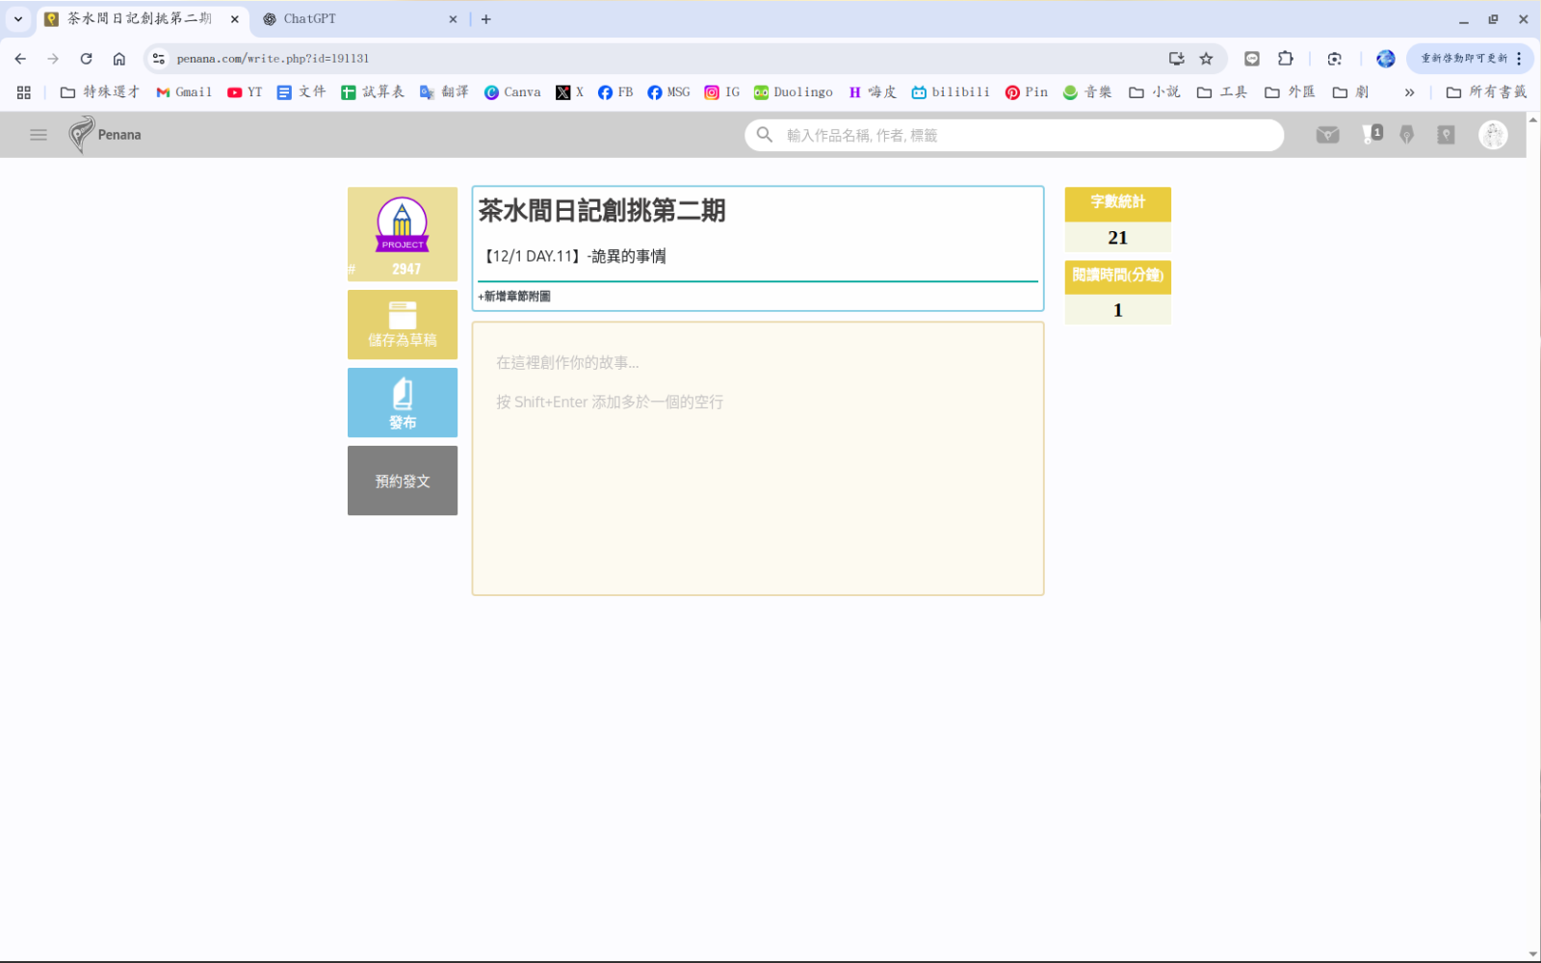Show more bookmarks with » chevron
This screenshot has width=1541, height=963.
point(1409,92)
